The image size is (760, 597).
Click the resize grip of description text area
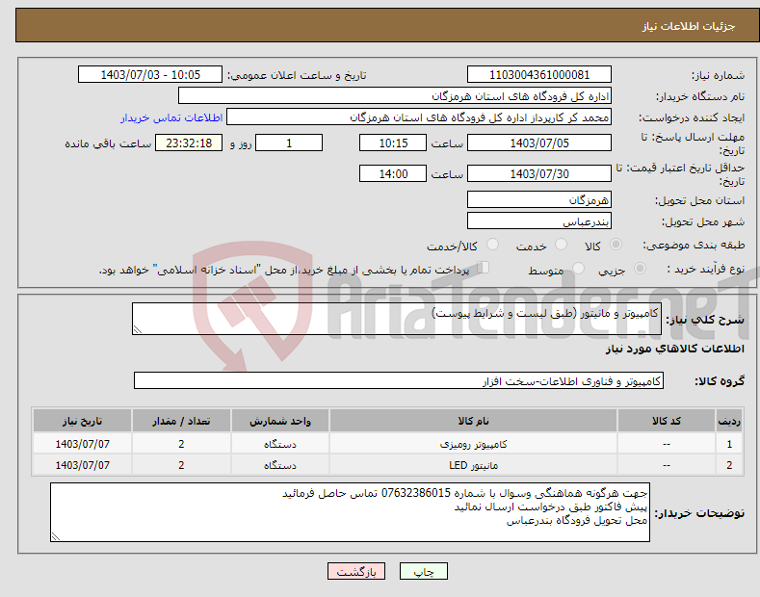pyautogui.click(x=138, y=329)
